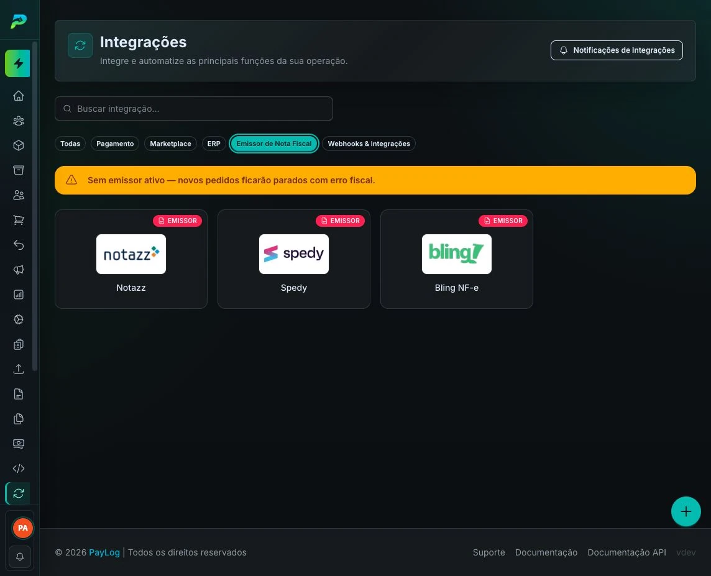Open the three-person group icon in sidebar

pos(19,121)
